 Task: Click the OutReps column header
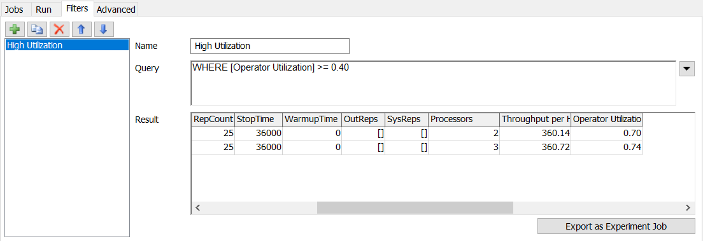(363, 119)
